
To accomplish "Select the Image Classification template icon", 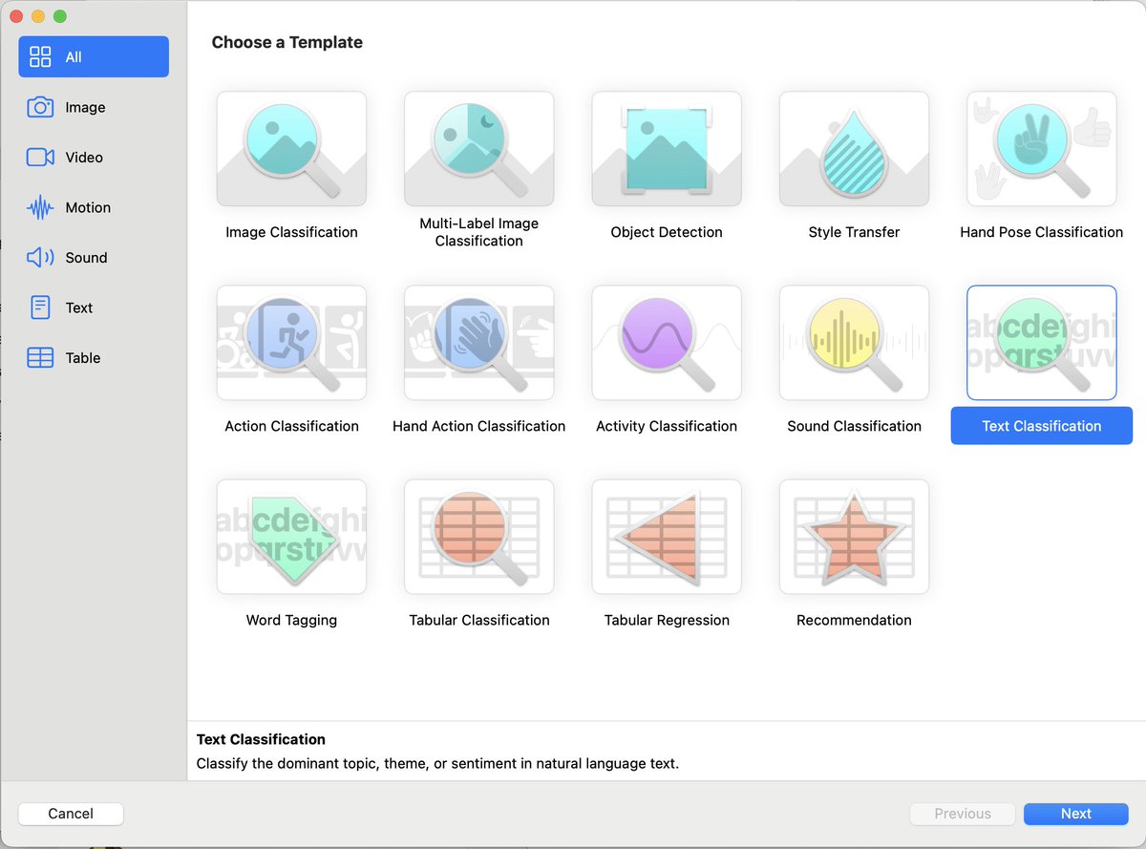I will (x=291, y=149).
